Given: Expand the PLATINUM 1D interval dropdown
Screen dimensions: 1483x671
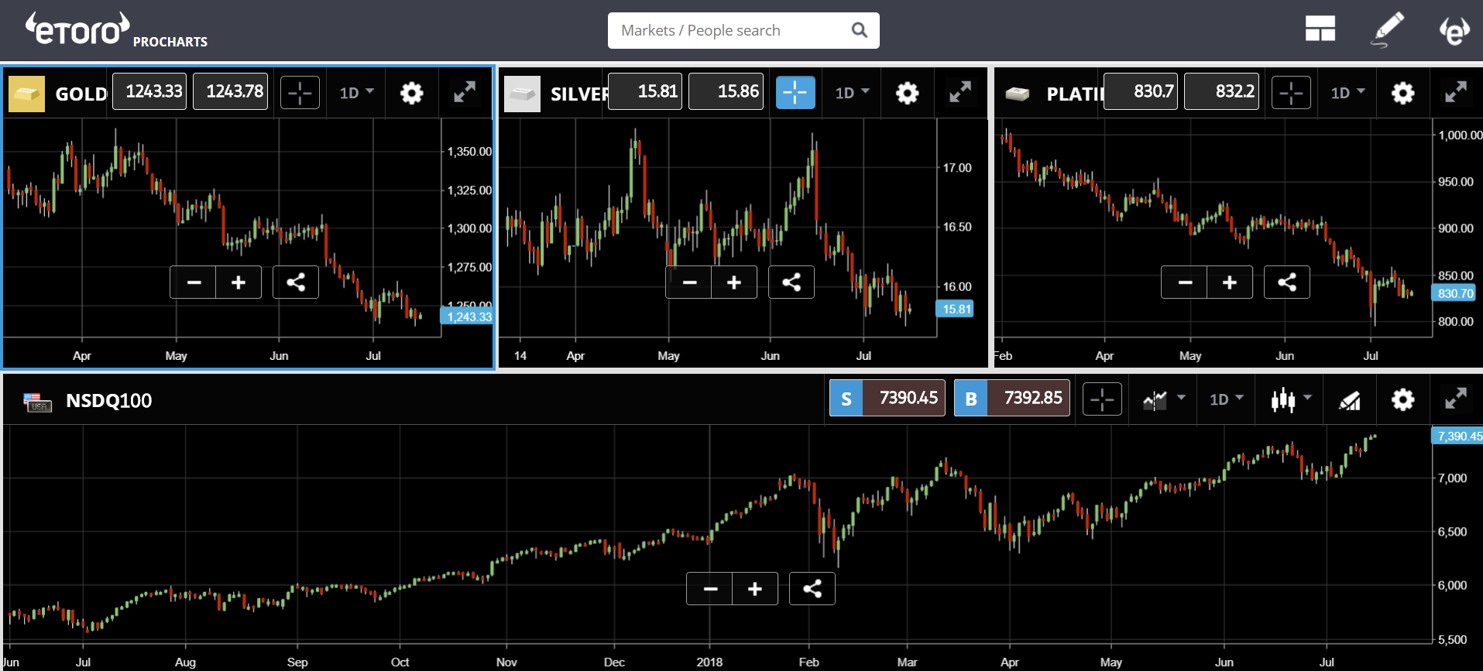Looking at the screenshot, I should click(x=1347, y=93).
